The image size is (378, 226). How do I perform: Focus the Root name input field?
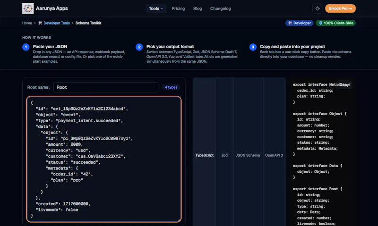coord(105,87)
